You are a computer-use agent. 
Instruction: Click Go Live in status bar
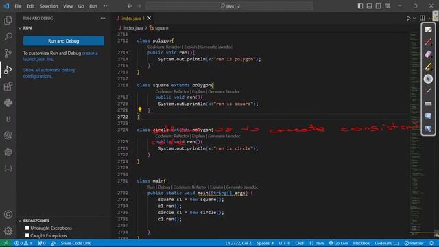point(338,243)
